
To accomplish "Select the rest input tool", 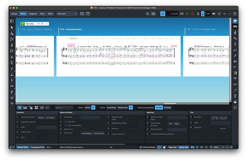I will (x=12, y=80).
